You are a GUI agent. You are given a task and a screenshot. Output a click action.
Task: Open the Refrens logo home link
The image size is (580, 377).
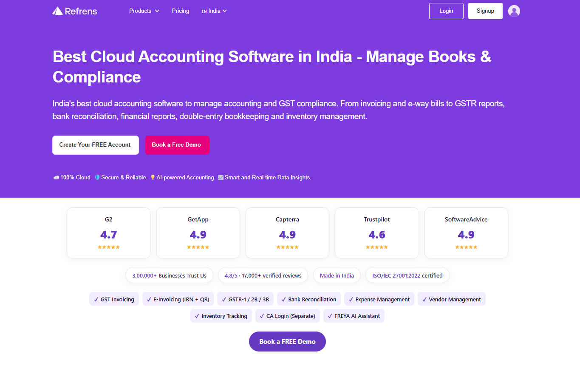pos(75,11)
